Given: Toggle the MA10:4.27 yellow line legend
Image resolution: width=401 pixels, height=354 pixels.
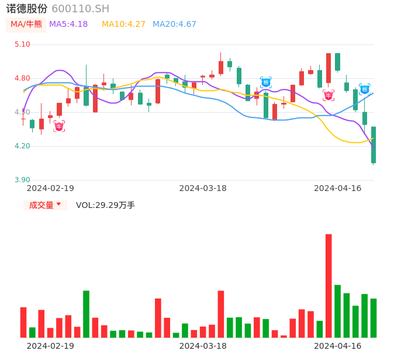Looking at the screenshot, I should 123,24.
